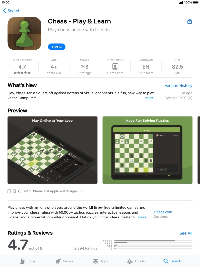Tap the Chess pawn app icon
The height and width of the screenshot is (267, 200).
pyautogui.click(x=24, y=34)
